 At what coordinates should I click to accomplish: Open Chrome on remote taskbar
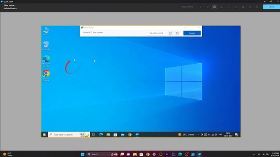pos(130,135)
